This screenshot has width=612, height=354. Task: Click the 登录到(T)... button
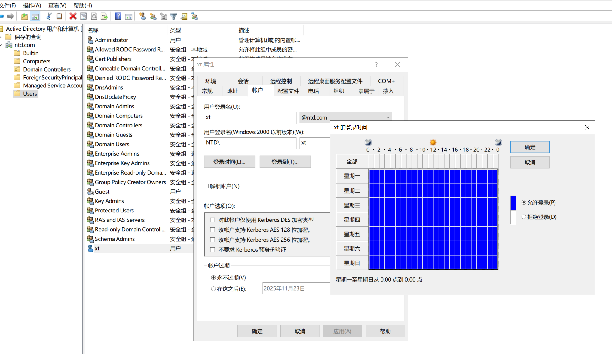(x=285, y=162)
